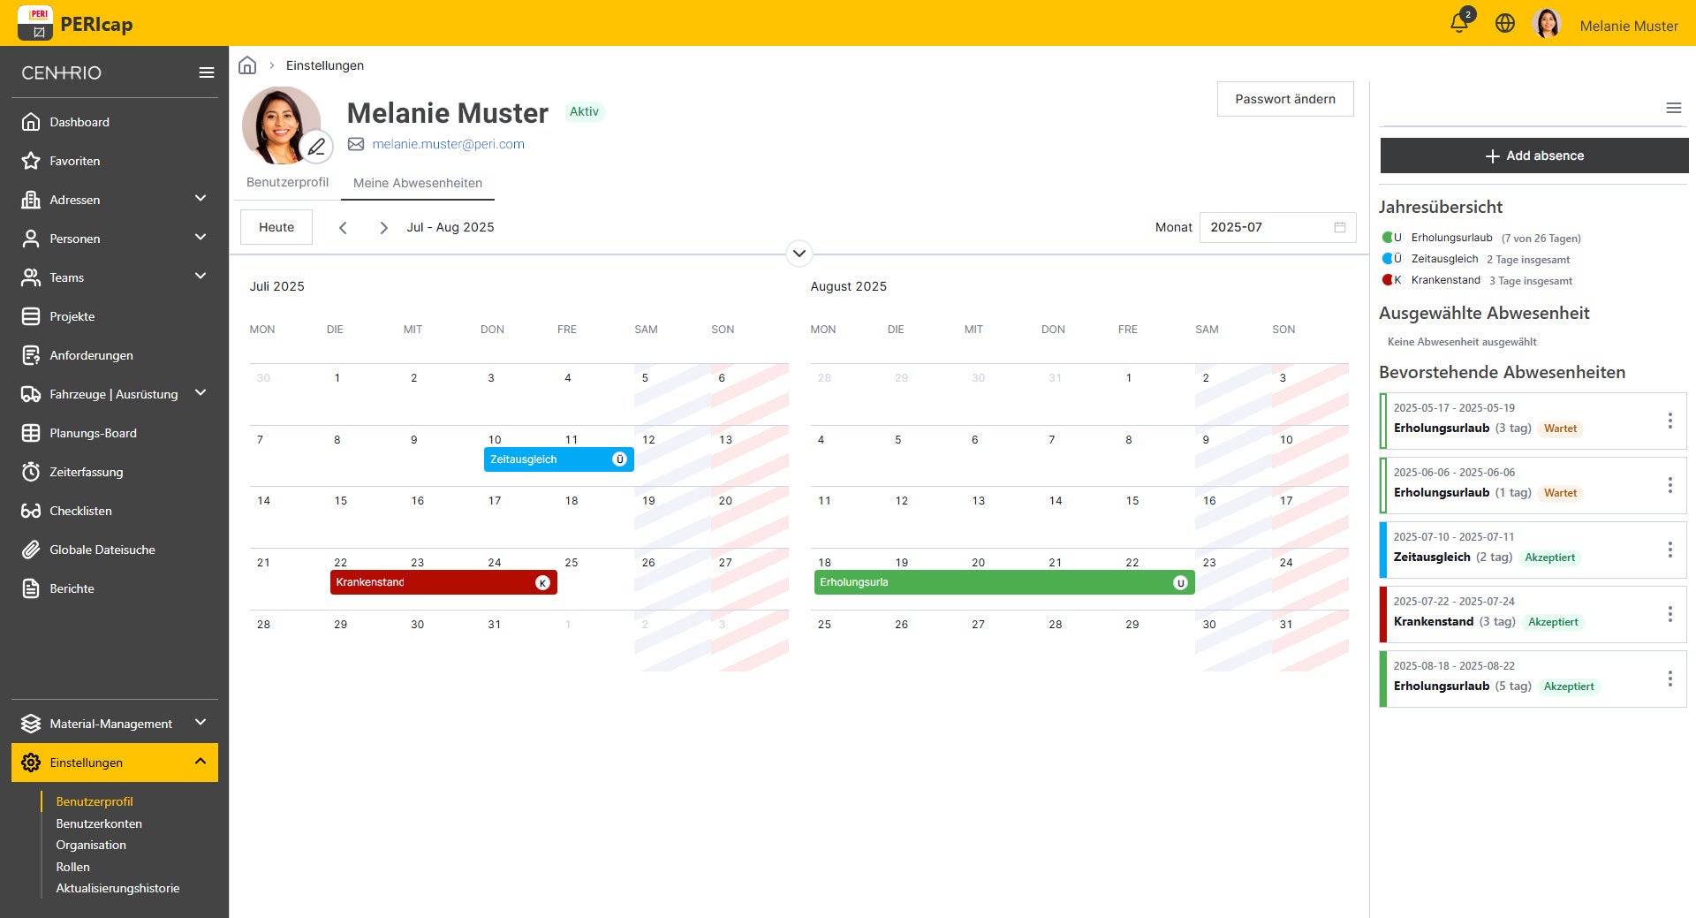Viewport: 1696px width, 918px height.
Task: Select Benutzerkonten in the settings submenu
Action: pos(99,823)
